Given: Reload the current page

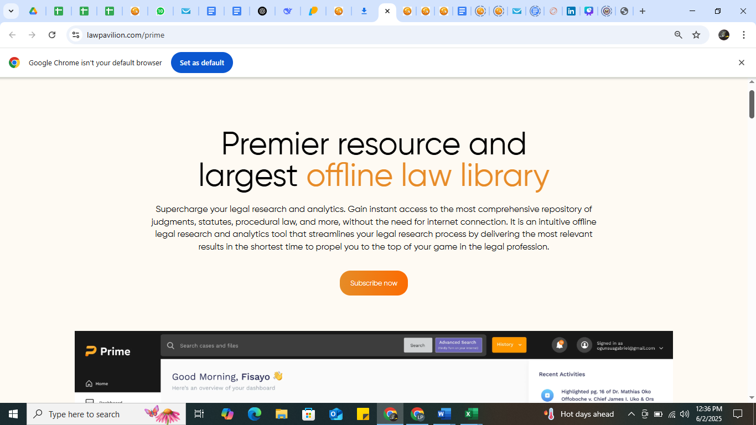Looking at the screenshot, I should click(x=52, y=35).
